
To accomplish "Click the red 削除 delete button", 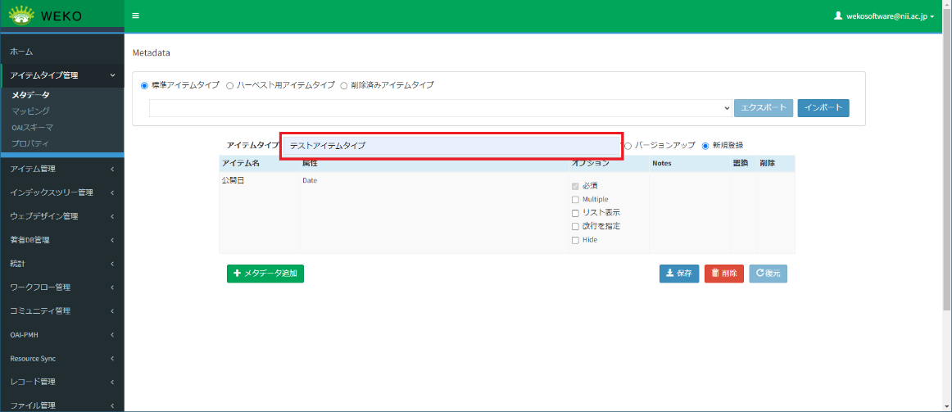I will 723,274.
